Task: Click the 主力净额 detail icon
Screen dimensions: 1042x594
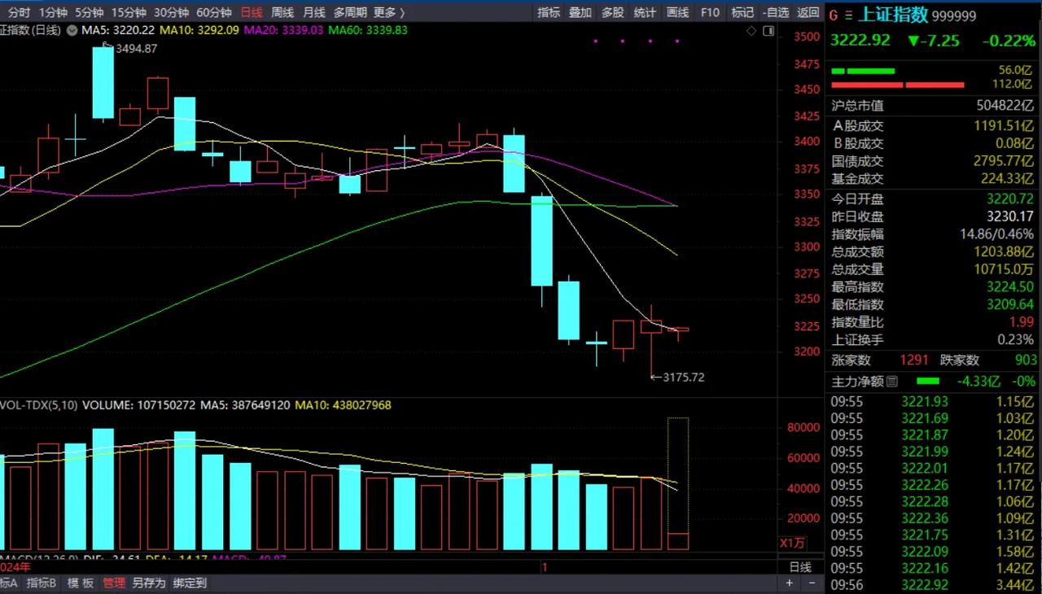Action: [892, 381]
